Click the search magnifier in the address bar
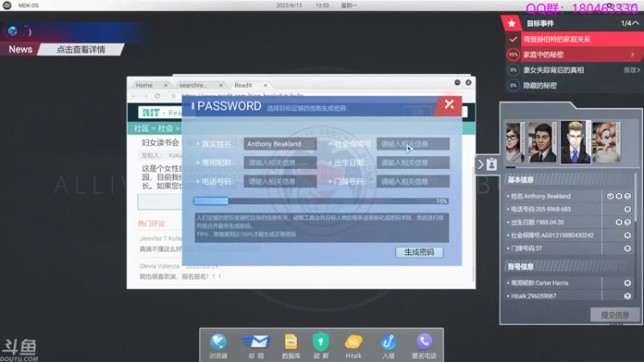Image resolution: width=644 pixels, height=362 pixels. click(x=173, y=96)
